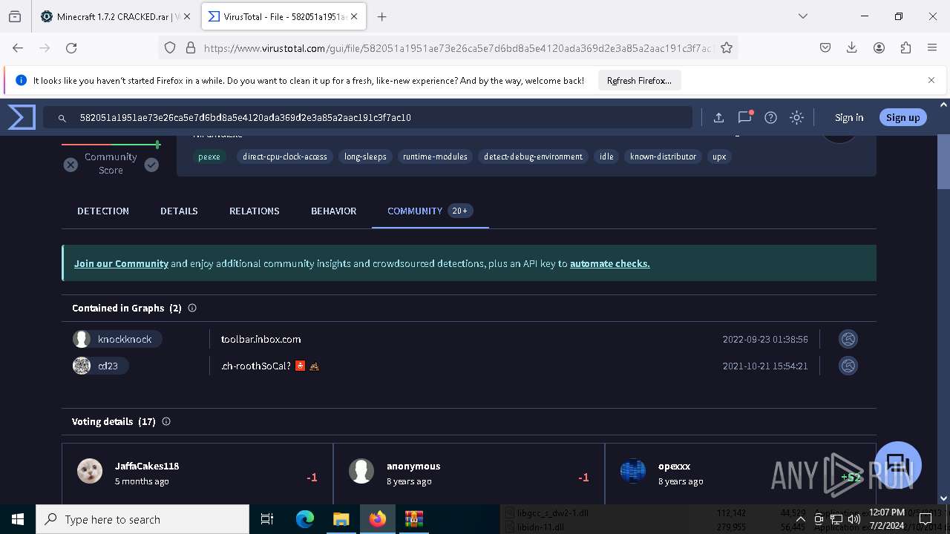Screen dimensions: 950x534
Task: Open cd23 user profile chip
Action: pos(100,366)
